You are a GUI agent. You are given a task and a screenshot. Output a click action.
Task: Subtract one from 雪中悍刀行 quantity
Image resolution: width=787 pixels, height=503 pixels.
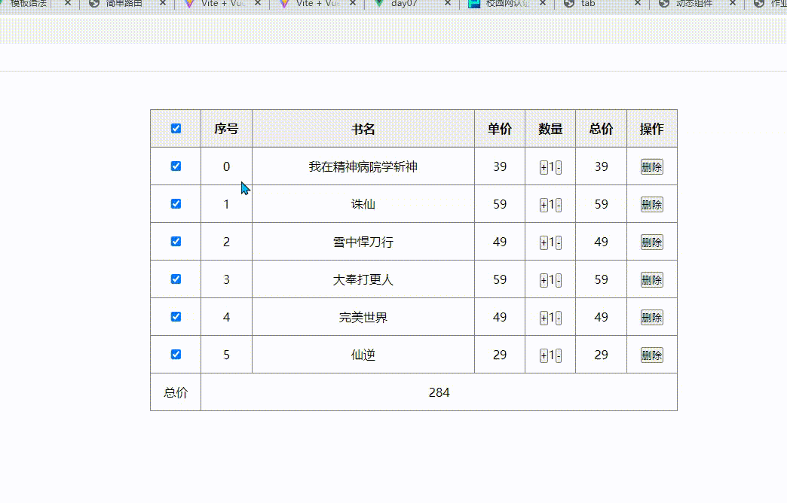tap(559, 242)
